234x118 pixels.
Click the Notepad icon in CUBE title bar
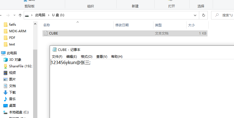pos(54,50)
